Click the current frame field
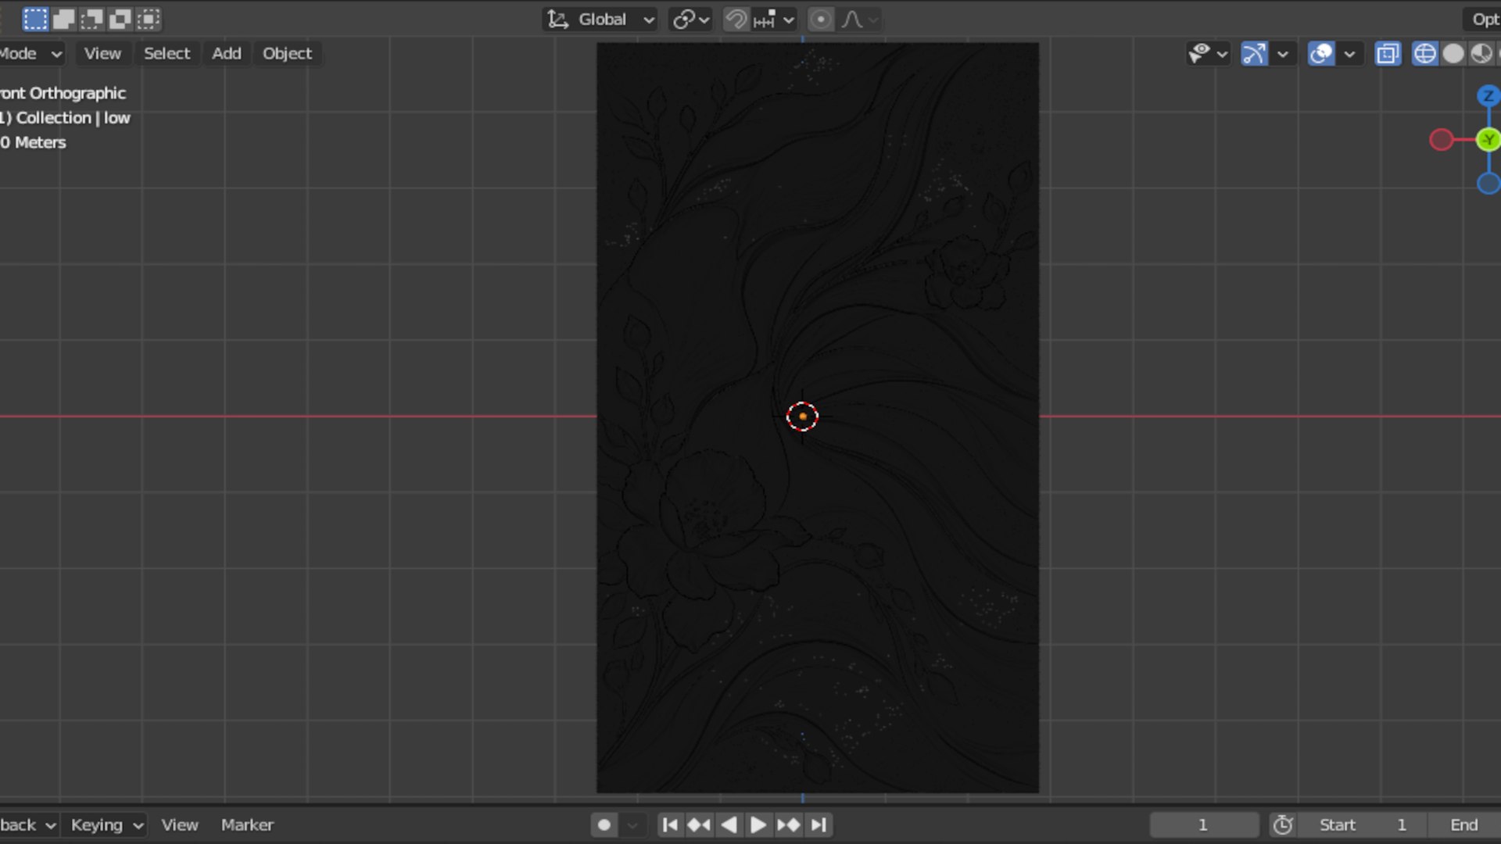This screenshot has width=1501, height=844. tap(1204, 824)
